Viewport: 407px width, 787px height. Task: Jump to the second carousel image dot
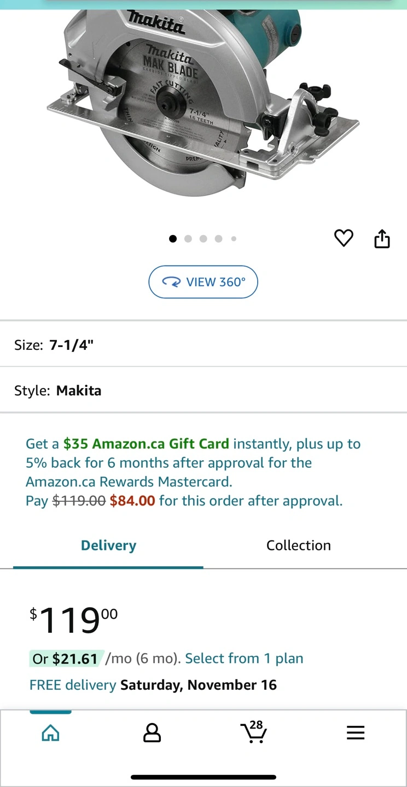188,239
